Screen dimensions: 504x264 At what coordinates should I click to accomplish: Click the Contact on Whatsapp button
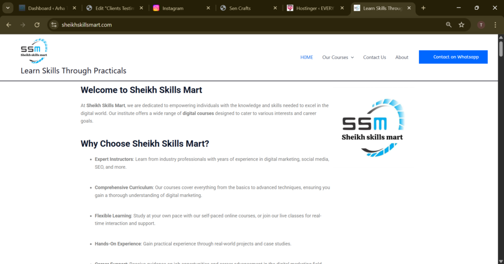(x=453, y=57)
